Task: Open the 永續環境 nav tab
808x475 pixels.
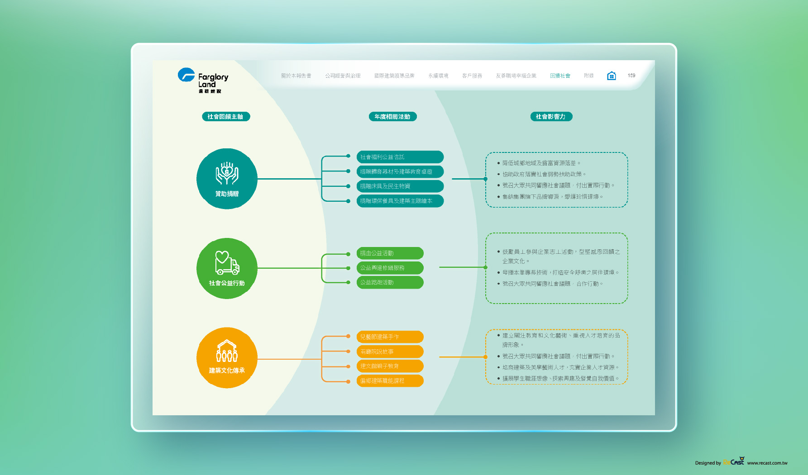Action: (438, 76)
